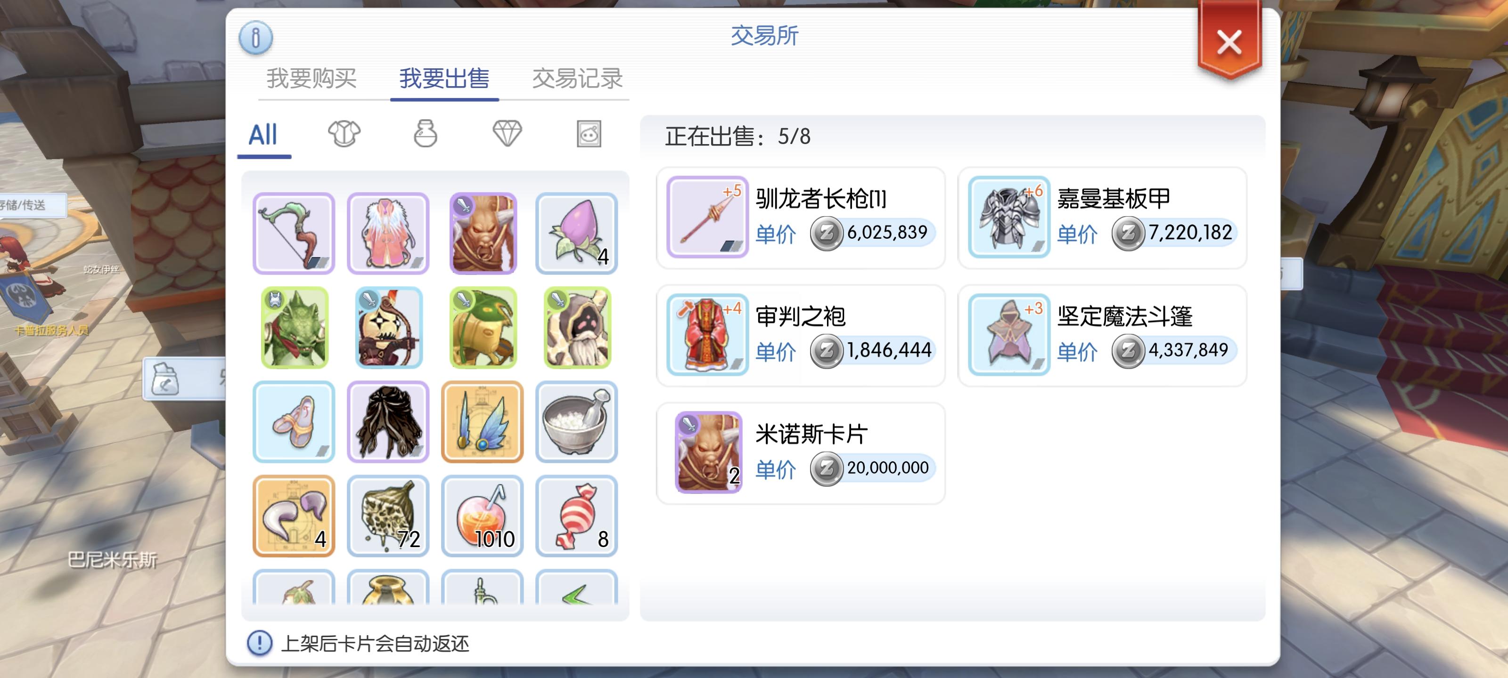1508x678 pixels.
Task: Open the info icon beside the 交易所 title
Action: pos(255,38)
